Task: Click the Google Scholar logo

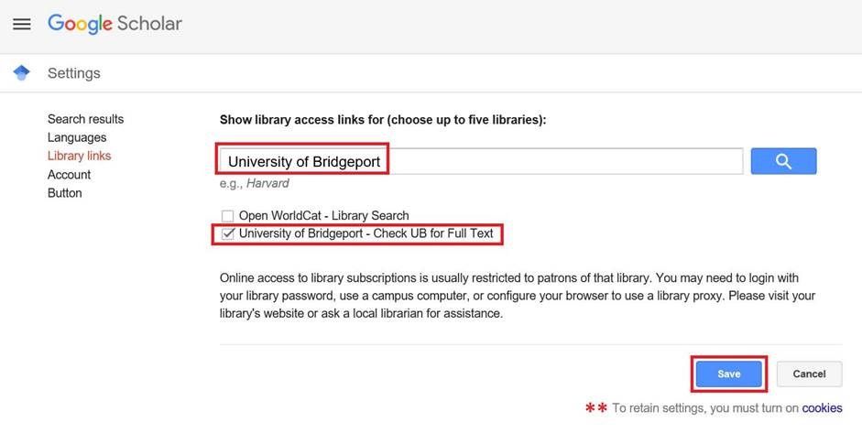Action: tap(115, 25)
